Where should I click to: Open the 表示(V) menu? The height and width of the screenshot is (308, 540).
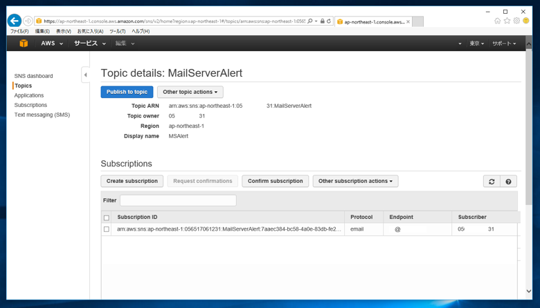coord(64,31)
